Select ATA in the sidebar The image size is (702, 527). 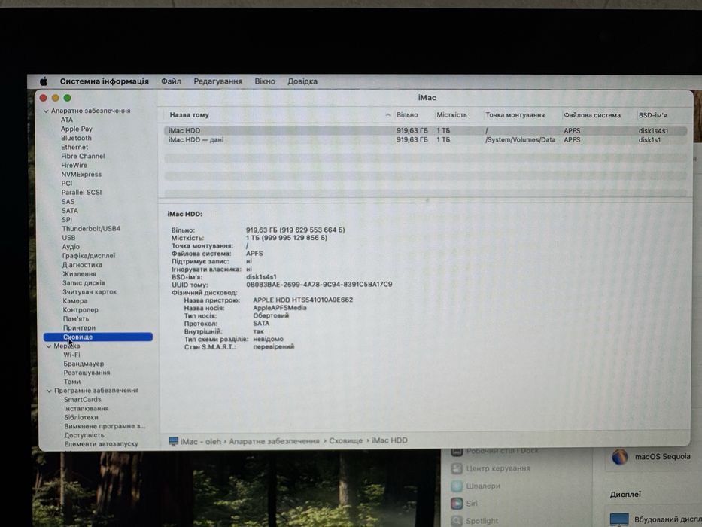pyautogui.click(x=67, y=120)
